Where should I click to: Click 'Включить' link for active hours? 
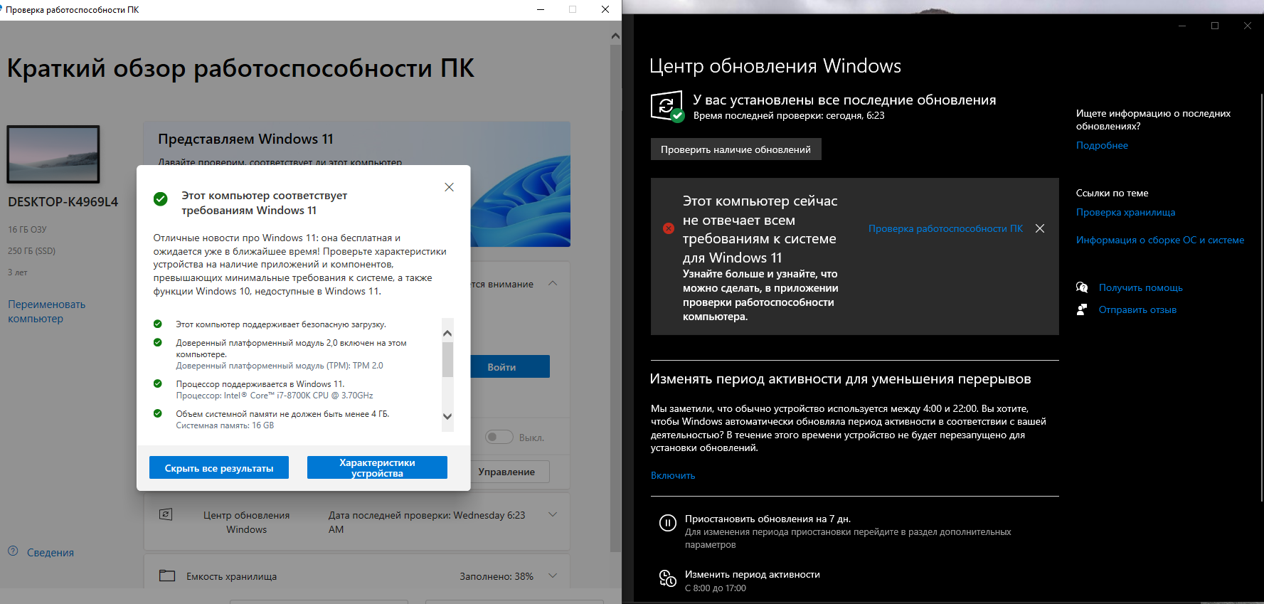tap(673, 475)
